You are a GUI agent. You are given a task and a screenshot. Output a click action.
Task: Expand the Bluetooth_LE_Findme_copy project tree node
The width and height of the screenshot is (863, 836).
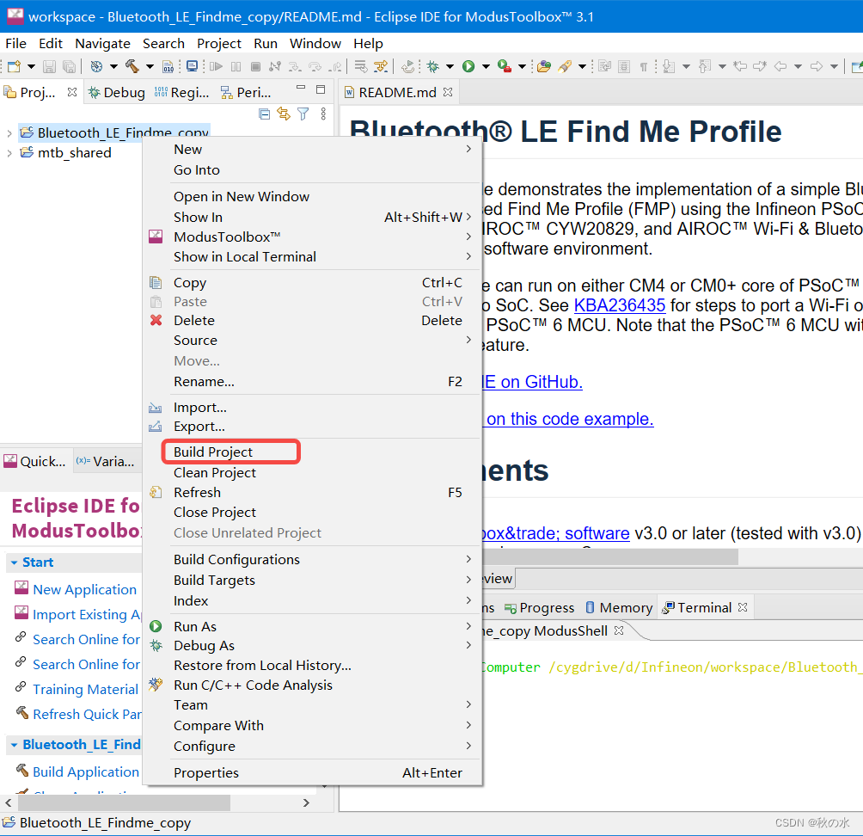[9, 133]
